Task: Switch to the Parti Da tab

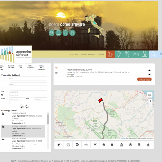Action: (x=21, y=67)
